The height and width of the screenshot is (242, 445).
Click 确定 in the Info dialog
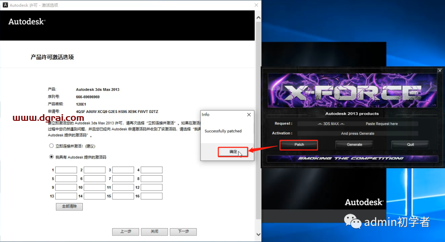[233, 152]
